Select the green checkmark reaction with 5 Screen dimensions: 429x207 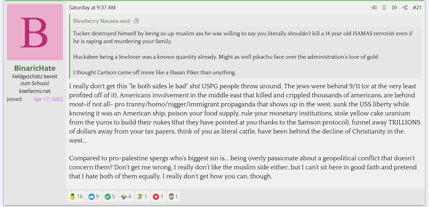(x=110, y=196)
